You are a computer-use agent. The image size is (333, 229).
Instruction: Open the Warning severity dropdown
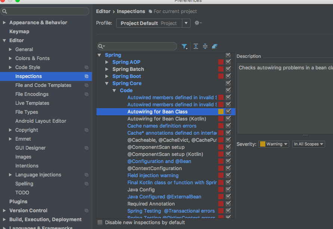click(x=274, y=144)
